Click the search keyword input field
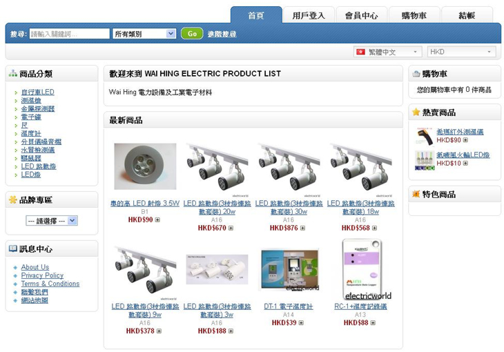Viewport: 504px width, 352px height. click(x=70, y=34)
